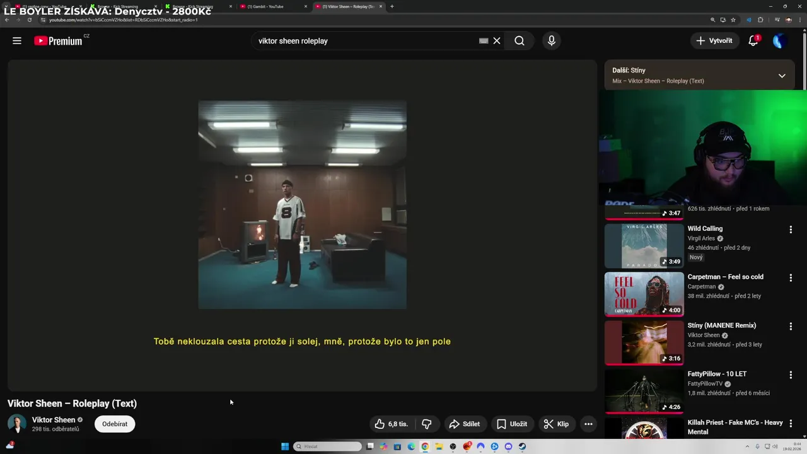
Task: Click the browser address bar URL
Action: click(x=124, y=20)
